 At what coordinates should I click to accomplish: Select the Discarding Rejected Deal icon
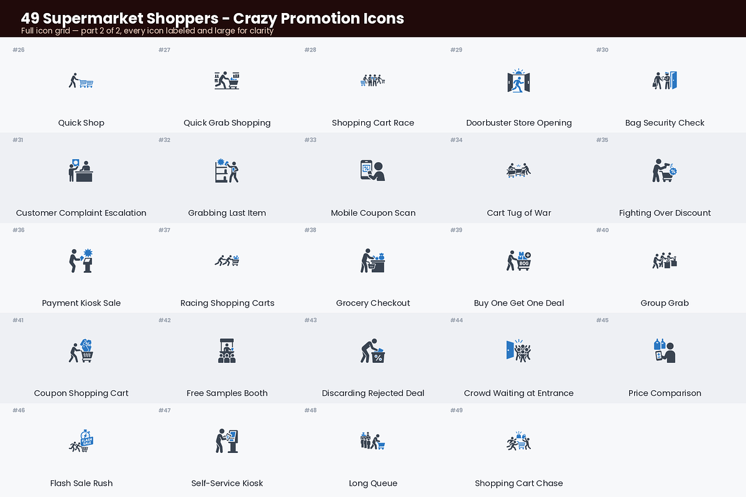tap(373, 351)
